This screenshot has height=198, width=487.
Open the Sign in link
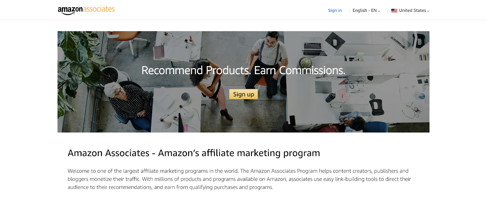335,10
